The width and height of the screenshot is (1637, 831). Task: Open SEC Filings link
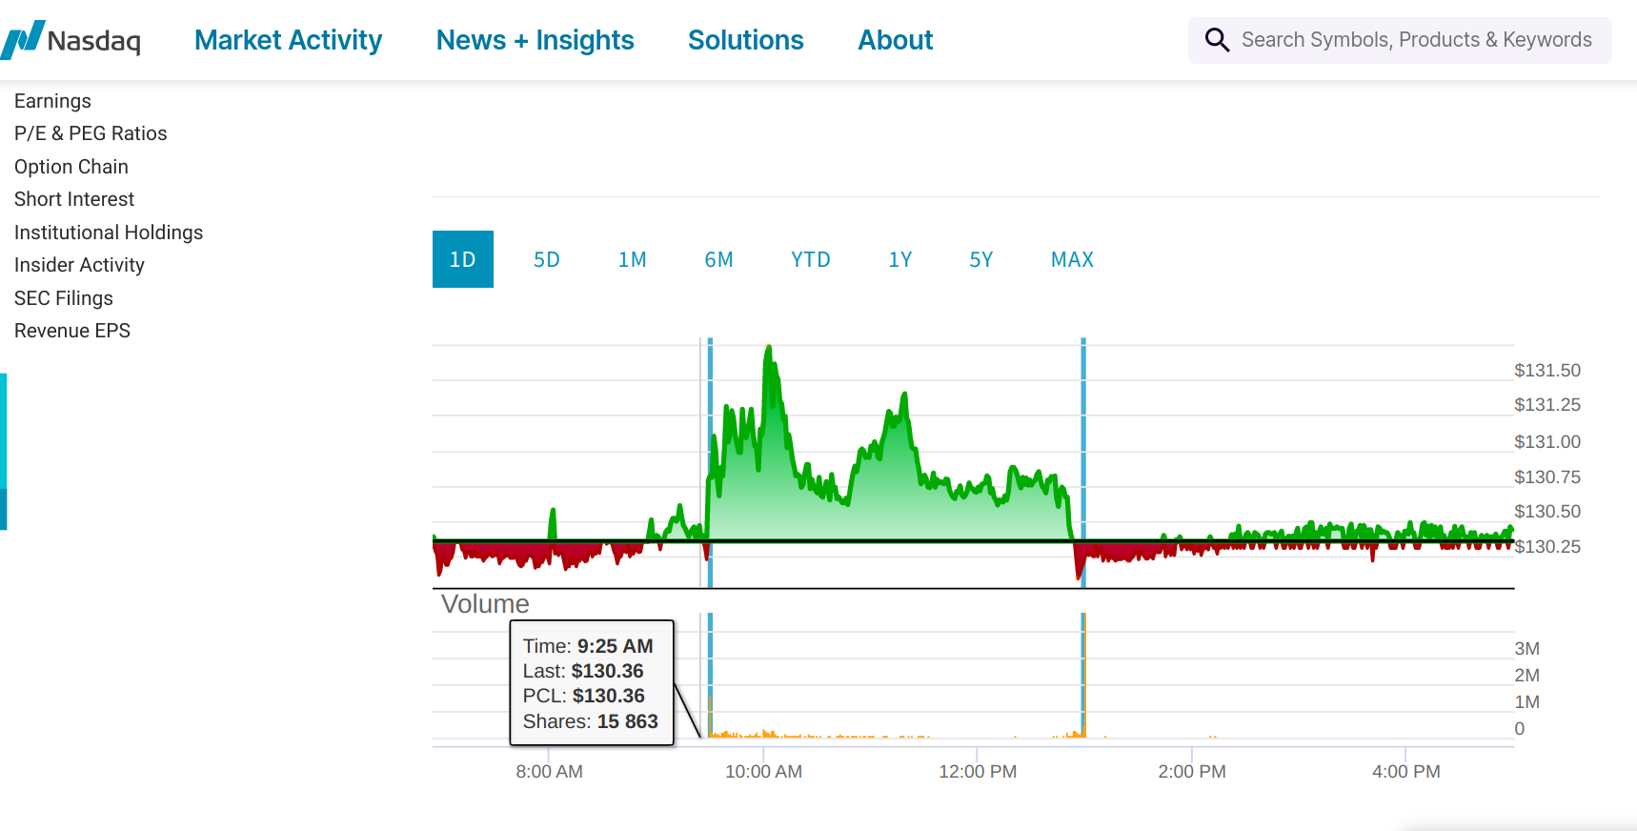click(x=63, y=298)
